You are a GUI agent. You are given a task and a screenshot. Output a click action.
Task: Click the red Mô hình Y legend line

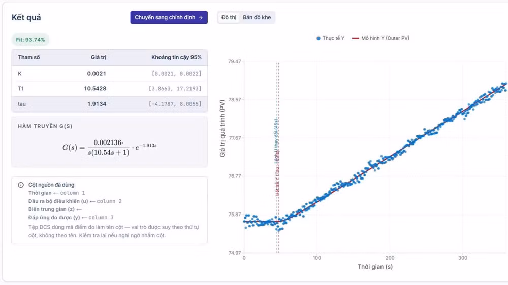tap(356, 38)
